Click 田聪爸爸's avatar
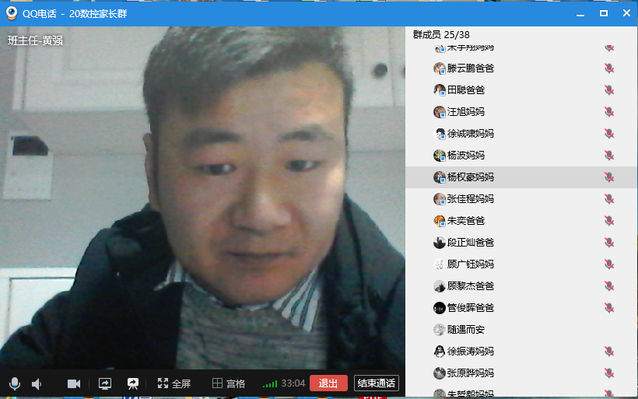 pyautogui.click(x=440, y=90)
